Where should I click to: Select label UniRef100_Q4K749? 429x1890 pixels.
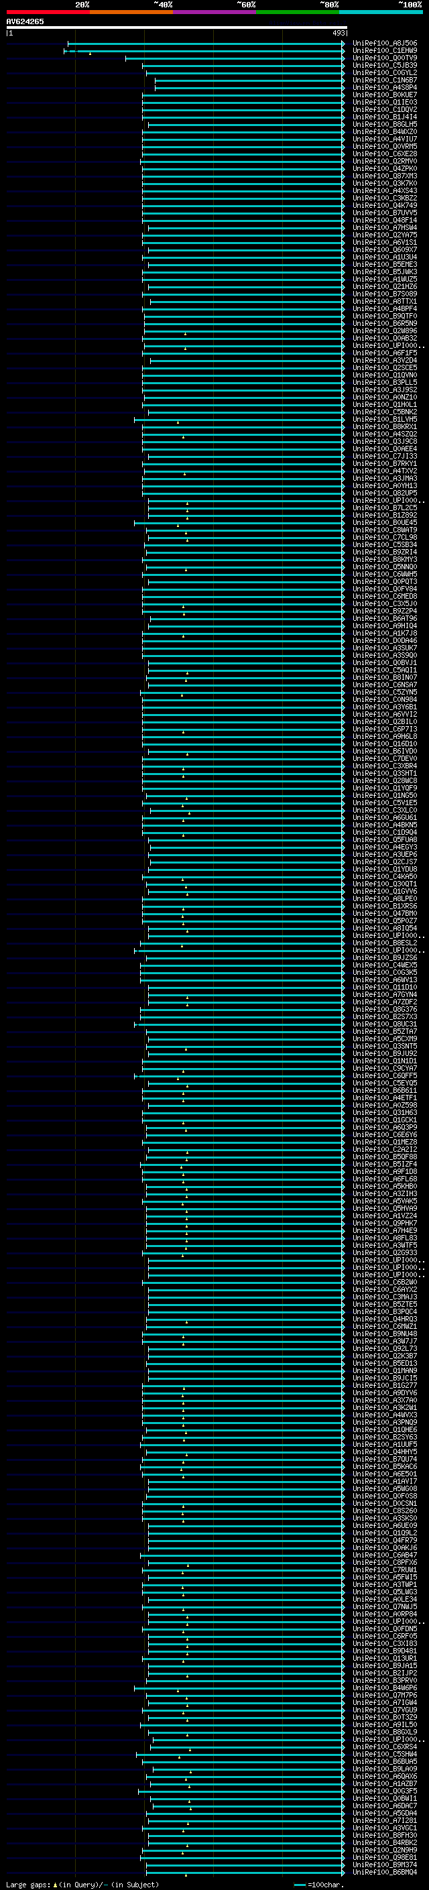point(384,205)
